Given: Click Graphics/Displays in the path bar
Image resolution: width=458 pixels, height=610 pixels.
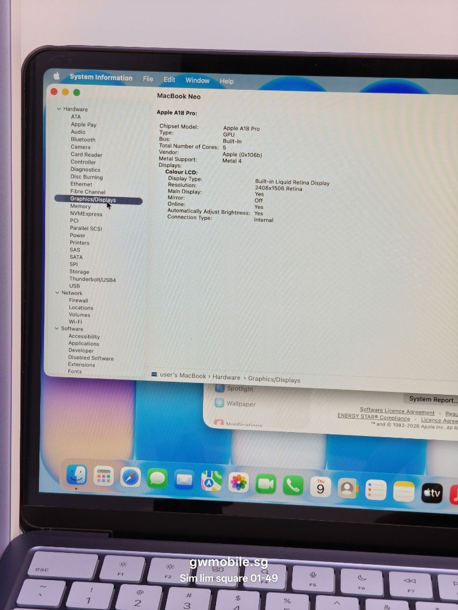Looking at the screenshot, I should pos(274,380).
